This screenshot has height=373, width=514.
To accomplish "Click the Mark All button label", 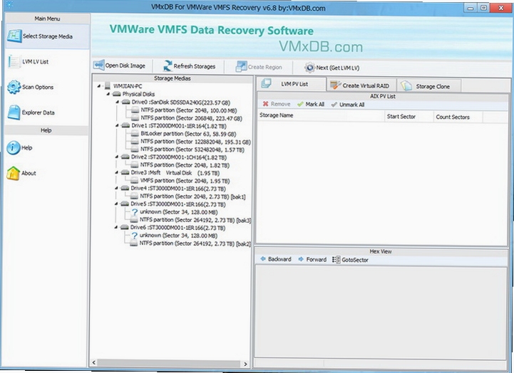I will pyautogui.click(x=314, y=104).
